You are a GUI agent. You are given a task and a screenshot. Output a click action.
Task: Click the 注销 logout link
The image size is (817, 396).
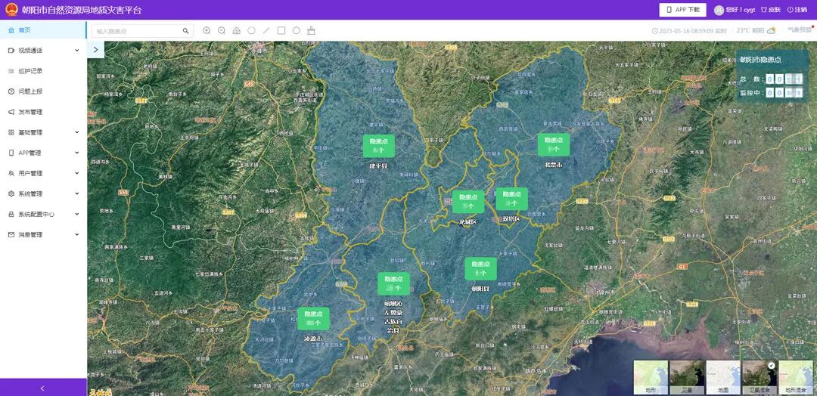797,10
